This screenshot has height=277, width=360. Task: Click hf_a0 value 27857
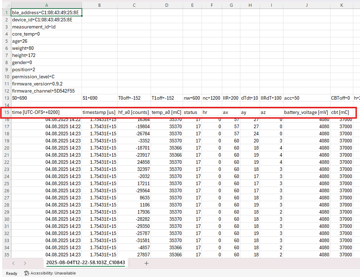pos(134,255)
